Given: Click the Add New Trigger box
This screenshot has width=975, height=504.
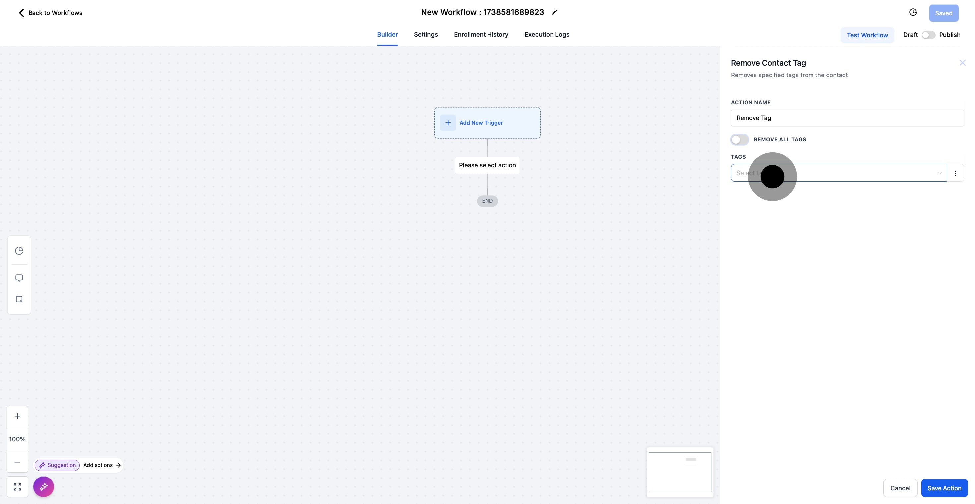Looking at the screenshot, I should tap(487, 123).
